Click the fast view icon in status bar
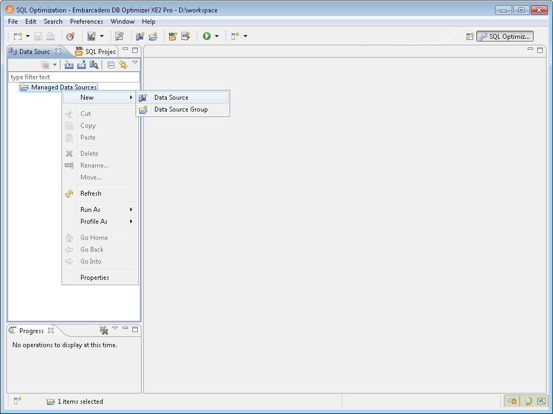Screen dimensions: 553x414 pyautogui.click(x=18, y=401)
